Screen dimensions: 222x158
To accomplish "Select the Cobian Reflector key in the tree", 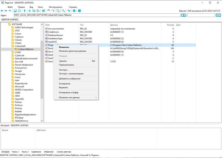I will (x=26, y=49).
